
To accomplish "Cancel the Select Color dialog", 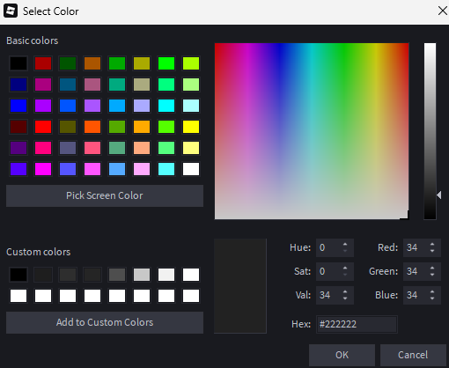I will [413, 355].
